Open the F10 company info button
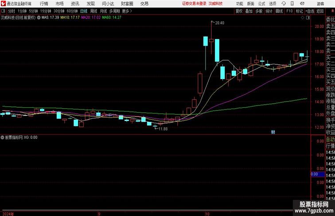 [x=289, y=11]
